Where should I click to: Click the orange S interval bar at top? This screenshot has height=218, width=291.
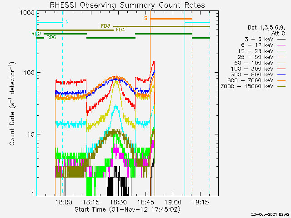click(x=171, y=19)
